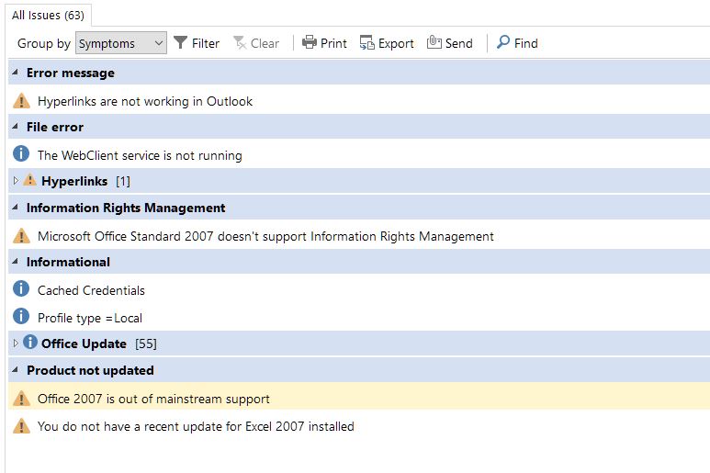Select the All Issues (63) tab
Screen dimensions: 710x473
pyautogui.click(x=48, y=16)
